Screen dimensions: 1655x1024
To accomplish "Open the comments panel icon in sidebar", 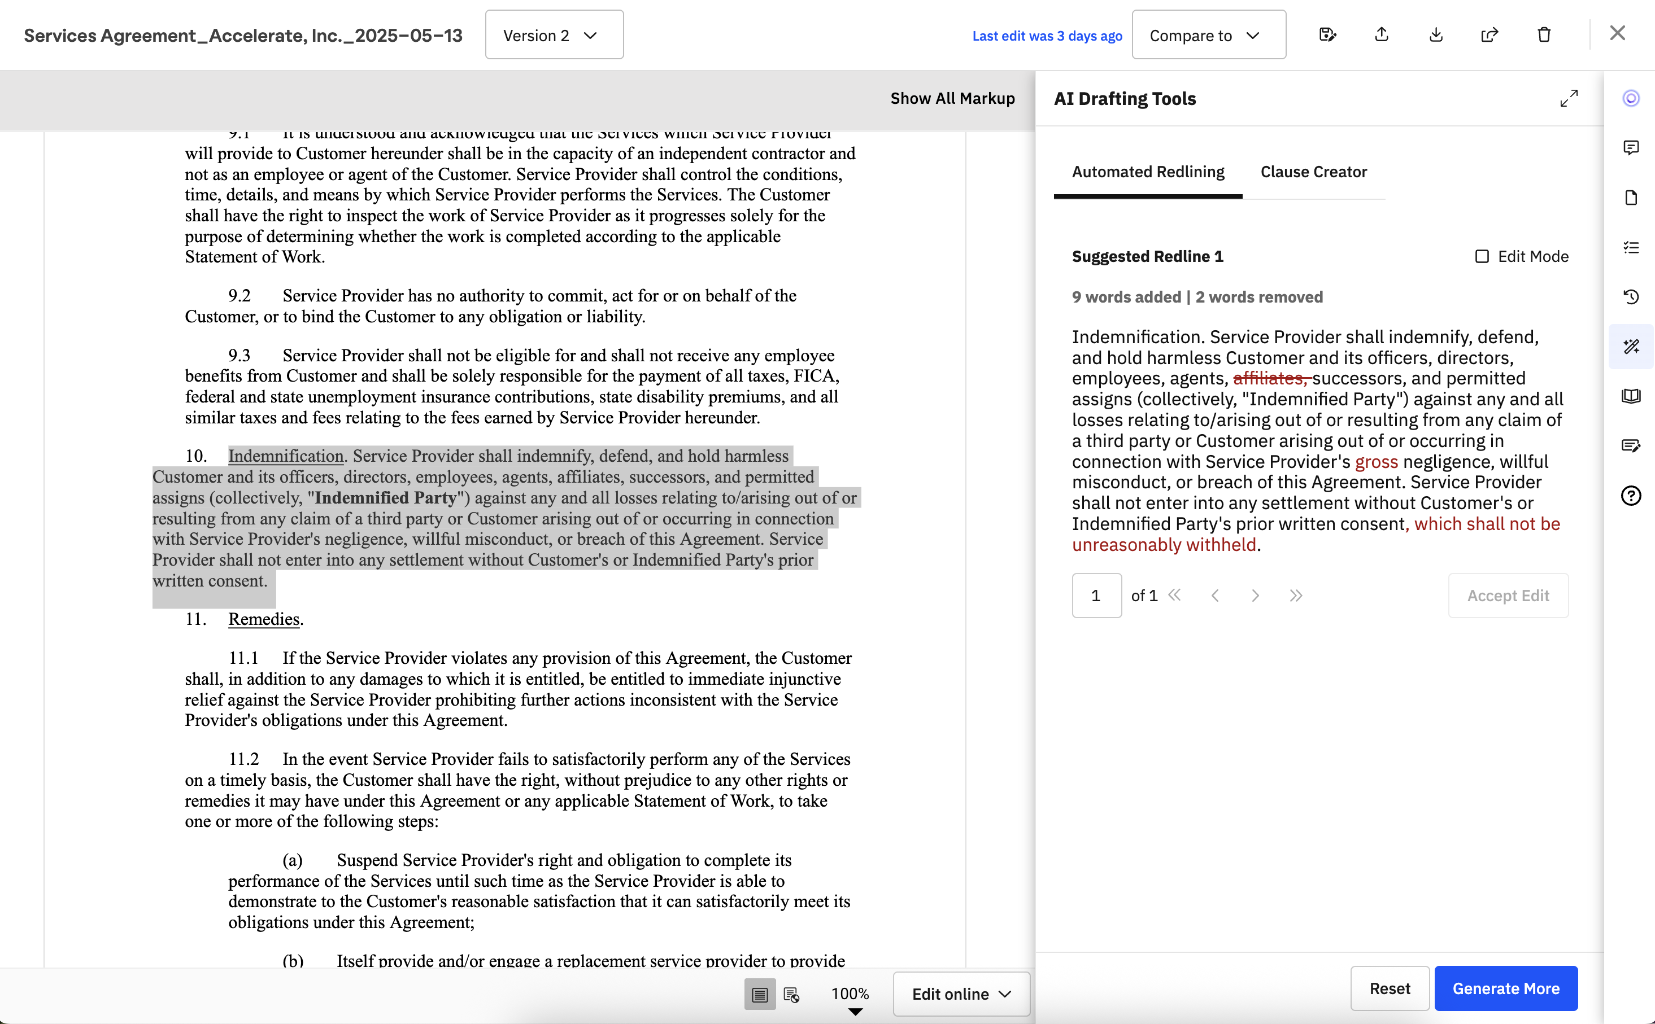I will coord(1631,148).
